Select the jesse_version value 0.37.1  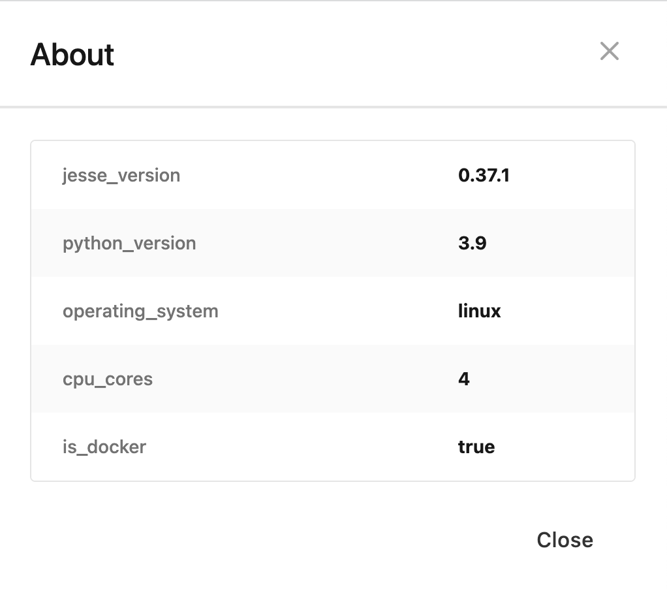tap(484, 175)
